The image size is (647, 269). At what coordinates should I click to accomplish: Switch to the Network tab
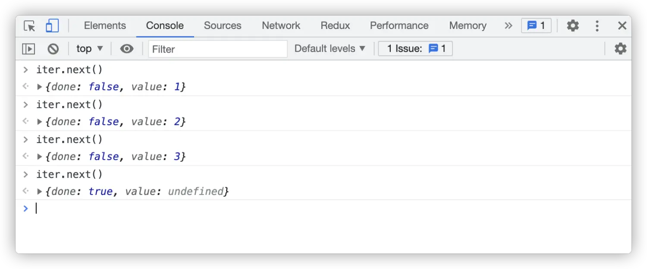(x=281, y=26)
